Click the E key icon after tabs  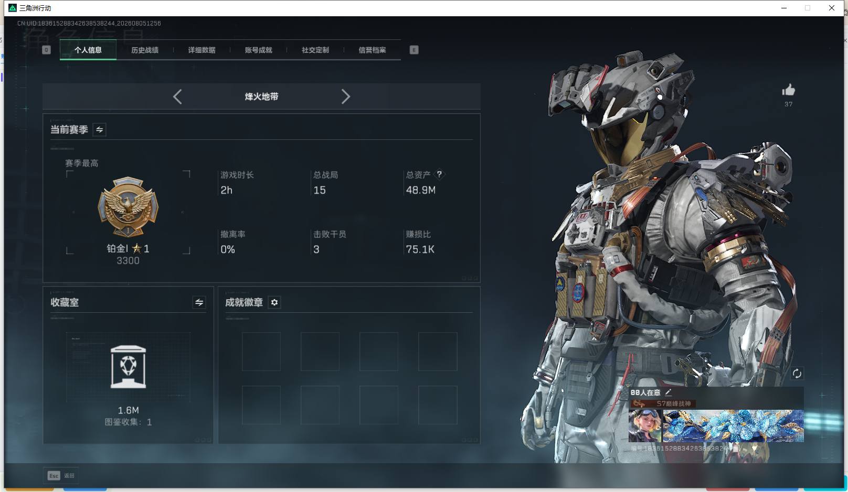pyautogui.click(x=414, y=50)
